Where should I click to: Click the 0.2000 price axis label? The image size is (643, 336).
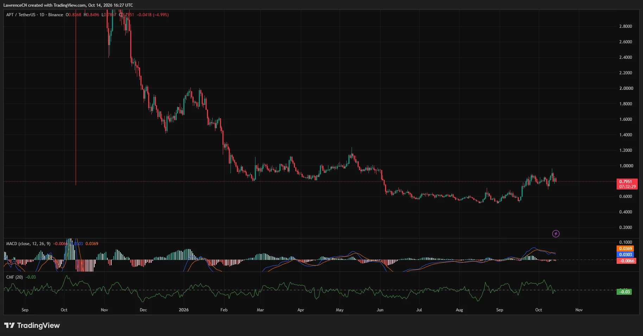pos(625,228)
